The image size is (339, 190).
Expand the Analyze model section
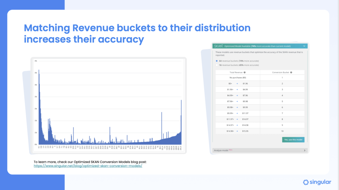coord(305,150)
